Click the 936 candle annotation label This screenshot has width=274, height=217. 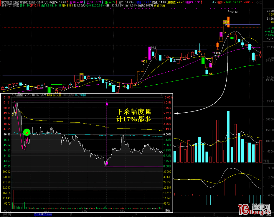(x=227, y=22)
